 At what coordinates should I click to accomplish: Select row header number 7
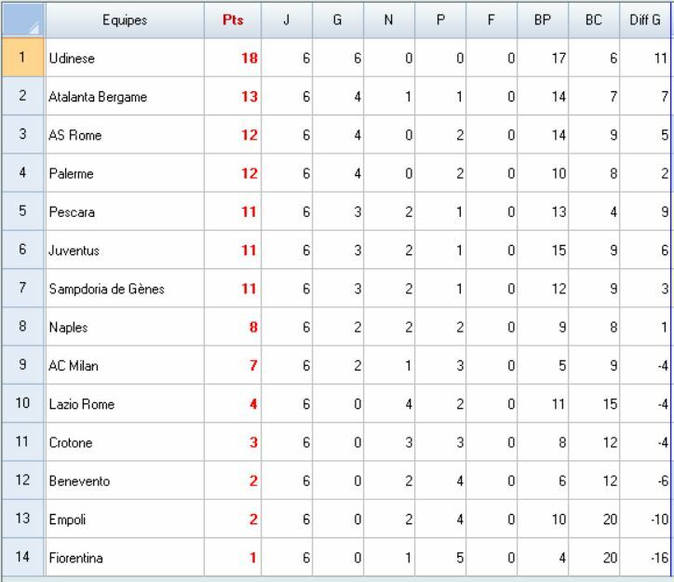point(22,289)
